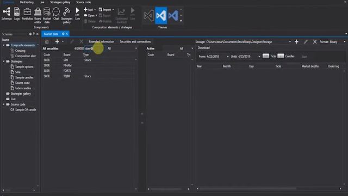348x196 pixels.
Task: Select the Market data document tab
Action: [x=51, y=34]
